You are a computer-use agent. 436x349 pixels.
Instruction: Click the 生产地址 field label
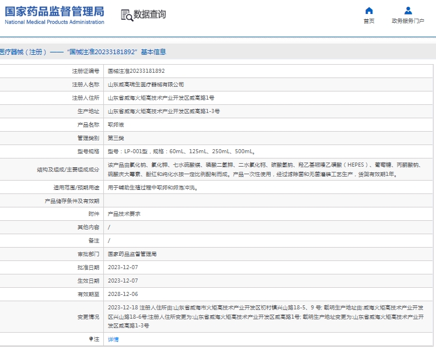[88, 111]
